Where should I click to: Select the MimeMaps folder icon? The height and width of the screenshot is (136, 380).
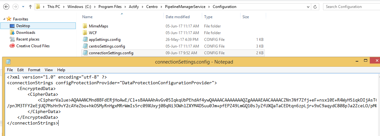85,26
